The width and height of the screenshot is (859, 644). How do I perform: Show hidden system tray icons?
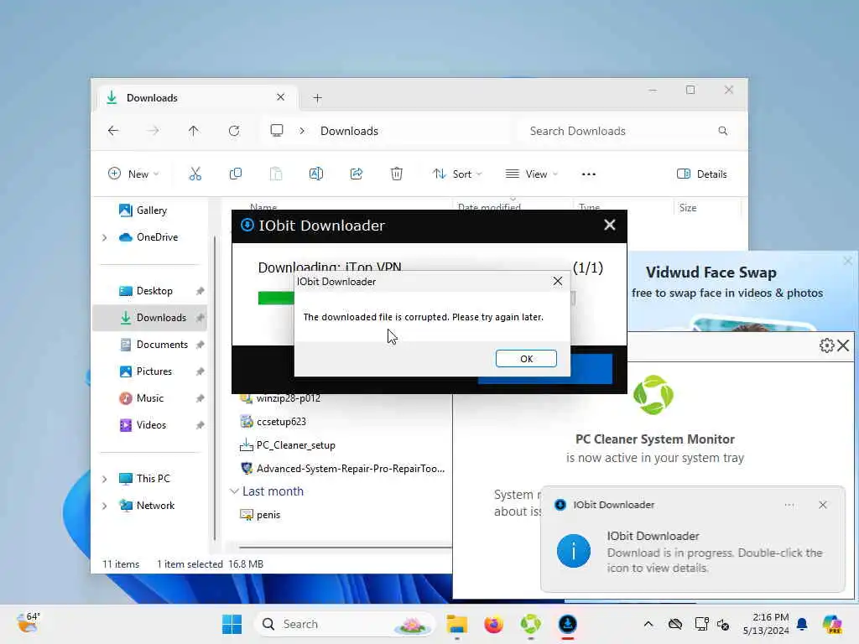pyautogui.click(x=648, y=624)
